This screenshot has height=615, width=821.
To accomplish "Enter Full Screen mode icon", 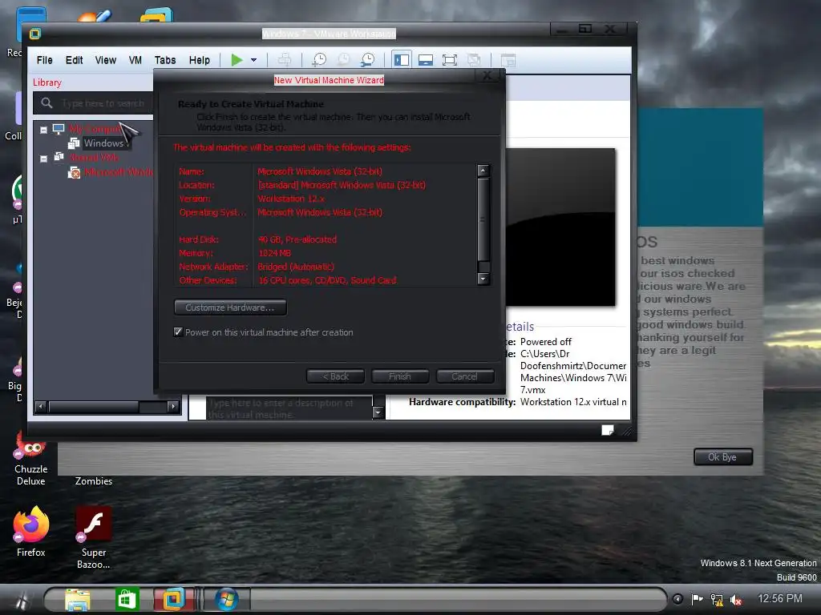I will point(449,60).
